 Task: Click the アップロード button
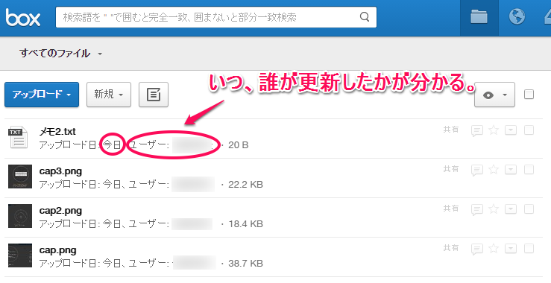pos(42,95)
